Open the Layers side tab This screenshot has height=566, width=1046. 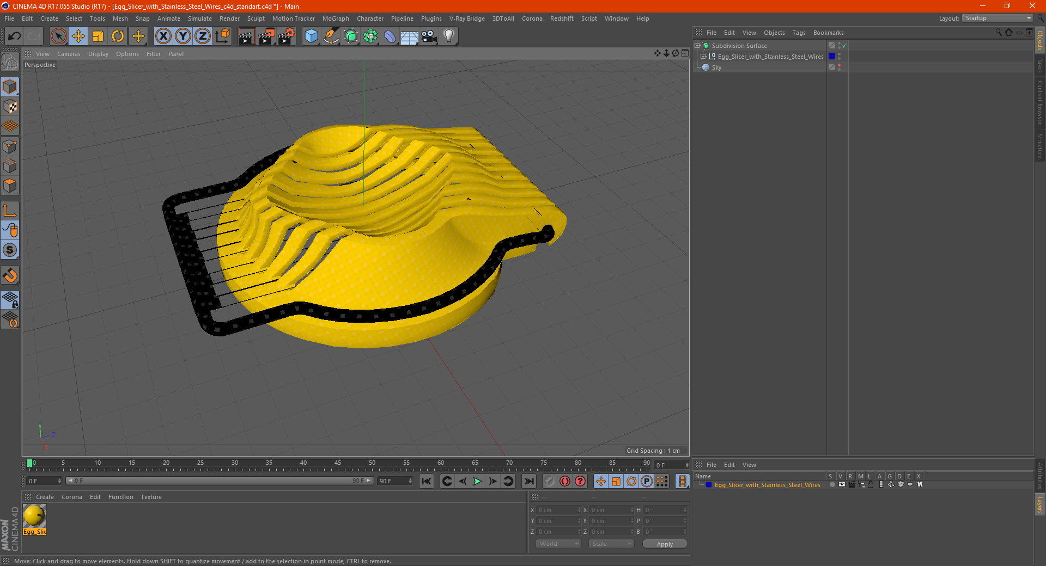(x=1040, y=504)
